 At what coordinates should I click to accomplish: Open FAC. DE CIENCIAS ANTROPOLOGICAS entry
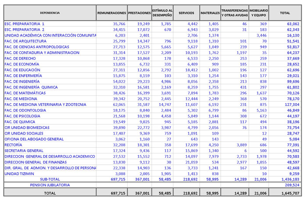[37, 47]
